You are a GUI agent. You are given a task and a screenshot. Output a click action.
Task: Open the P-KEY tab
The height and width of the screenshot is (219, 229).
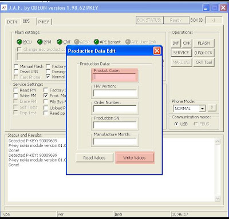pyautogui.click(x=44, y=22)
